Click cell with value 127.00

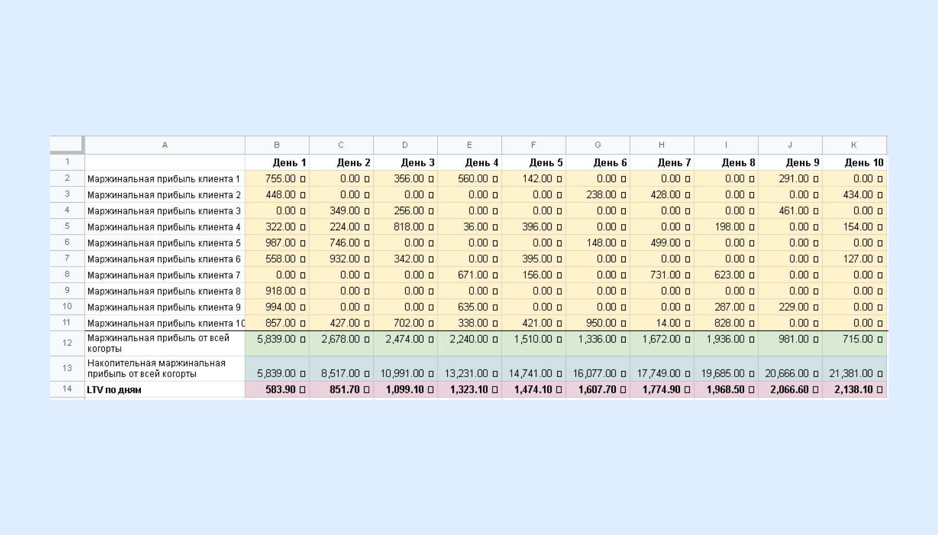855,259
